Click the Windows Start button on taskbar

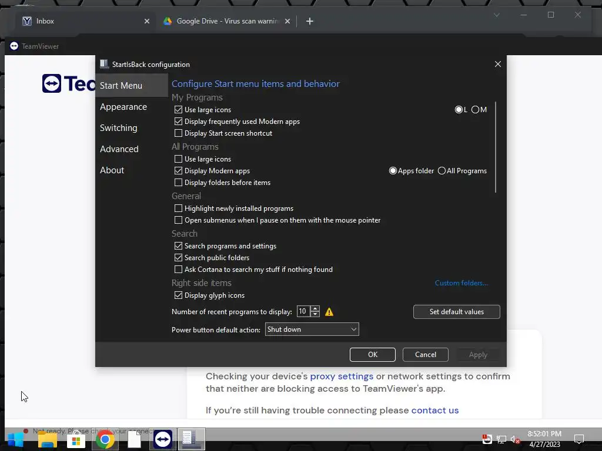click(x=15, y=439)
